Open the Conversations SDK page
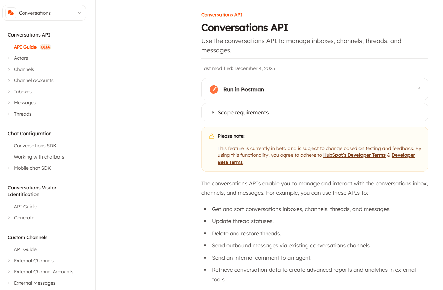This screenshot has height=290, width=443. (35, 146)
